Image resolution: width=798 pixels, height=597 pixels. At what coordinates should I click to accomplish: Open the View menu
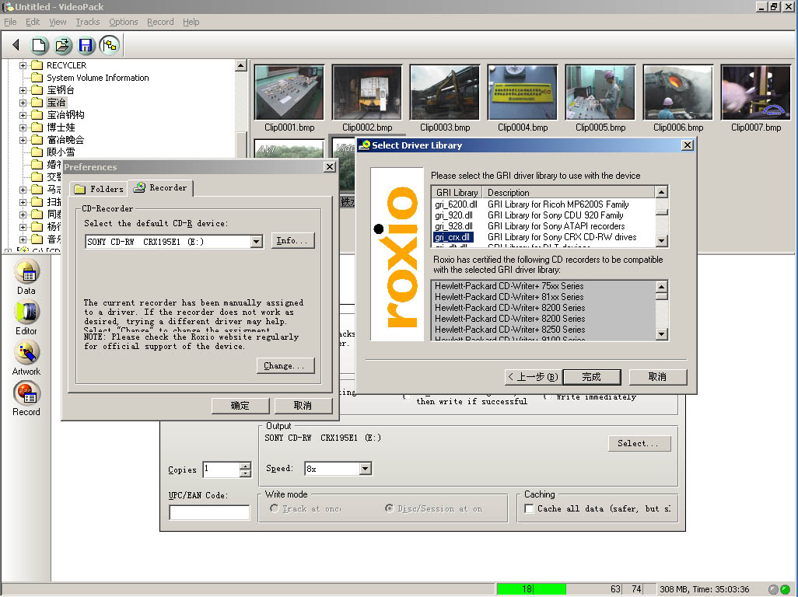coord(58,22)
